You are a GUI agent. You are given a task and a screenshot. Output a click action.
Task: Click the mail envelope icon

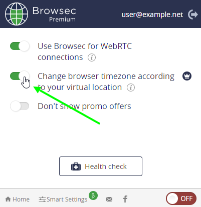[x=109, y=199]
